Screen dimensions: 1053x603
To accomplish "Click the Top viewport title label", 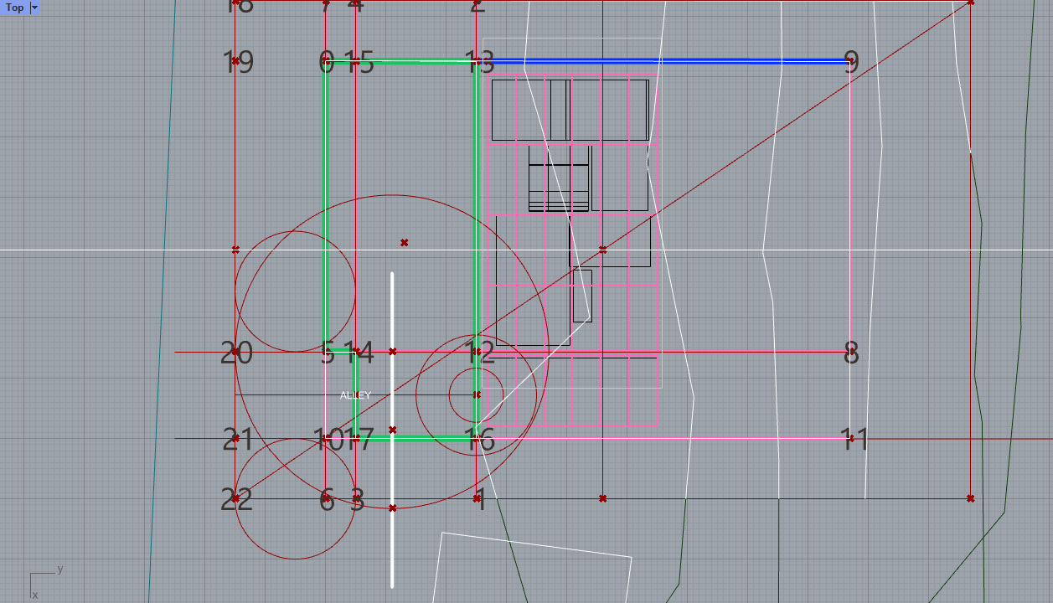I will pyautogui.click(x=14, y=8).
